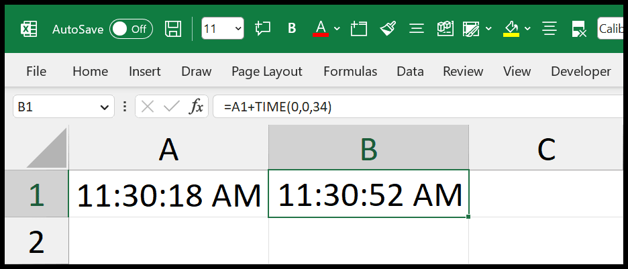This screenshot has width=628, height=269.
Task: Open the font size 11 dropdown
Action: [x=223, y=28]
